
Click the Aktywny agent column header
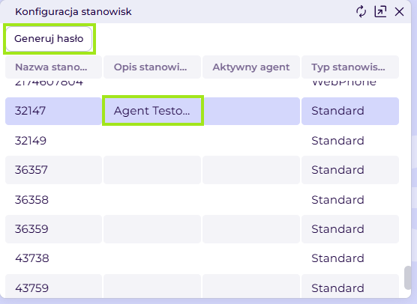[251, 67]
